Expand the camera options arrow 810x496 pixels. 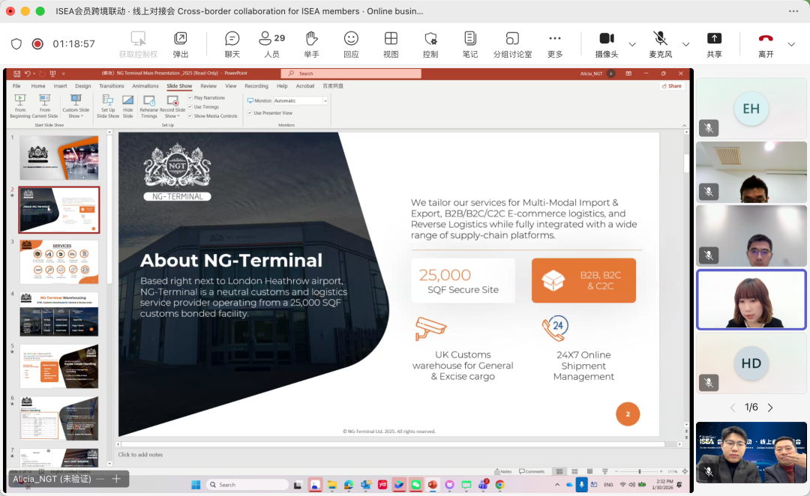click(632, 44)
